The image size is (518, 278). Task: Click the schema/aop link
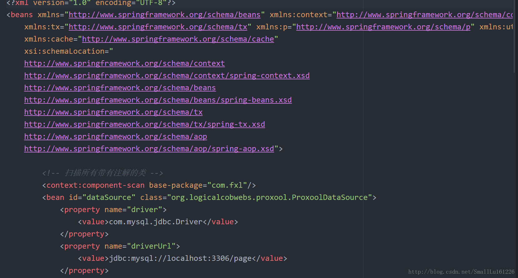(x=116, y=137)
